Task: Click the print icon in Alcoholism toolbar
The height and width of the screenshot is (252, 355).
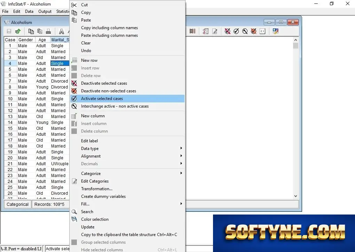Action: [x=48, y=31]
